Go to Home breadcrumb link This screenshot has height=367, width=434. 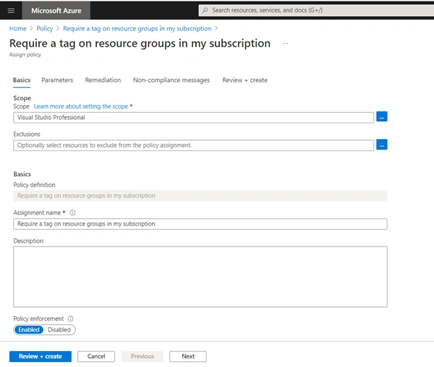(x=18, y=29)
